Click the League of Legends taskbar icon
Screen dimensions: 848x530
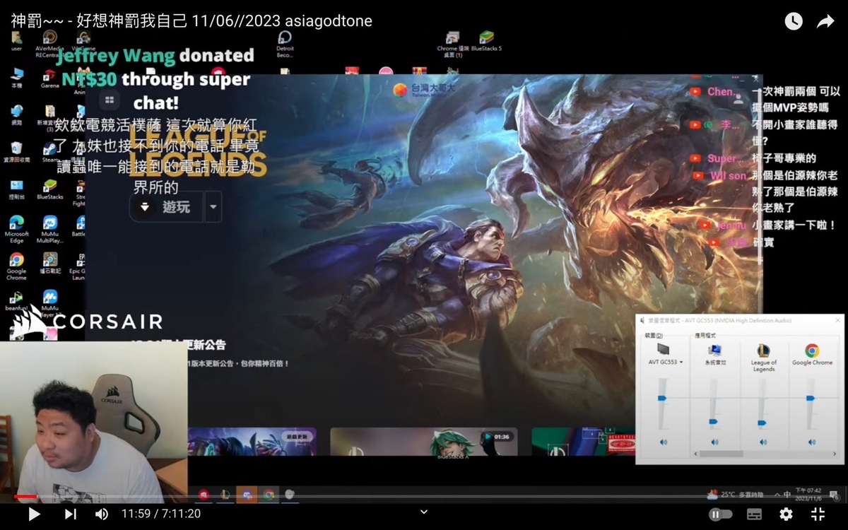point(225,495)
